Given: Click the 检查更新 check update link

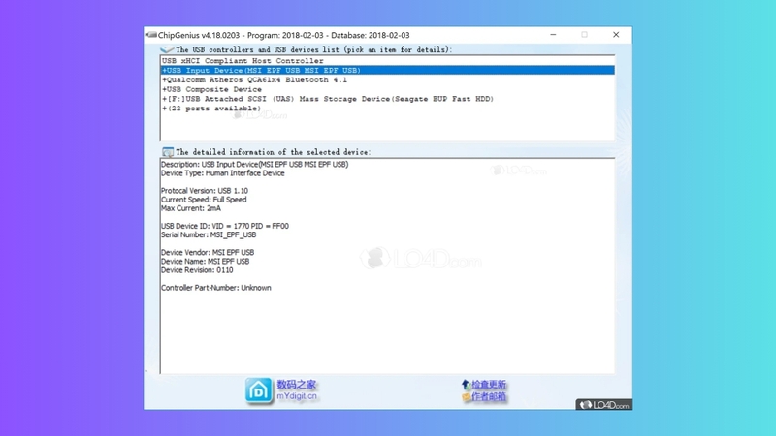Looking at the screenshot, I should (489, 385).
